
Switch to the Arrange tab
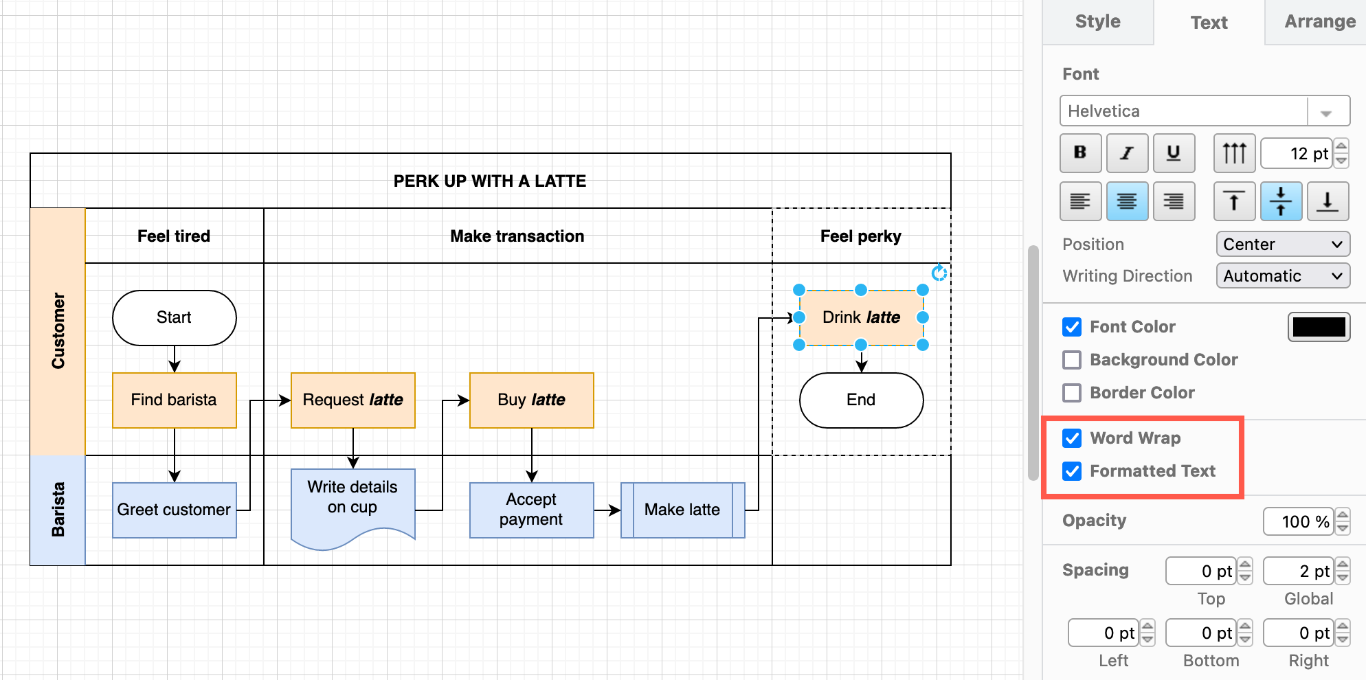pyautogui.click(x=1319, y=22)
